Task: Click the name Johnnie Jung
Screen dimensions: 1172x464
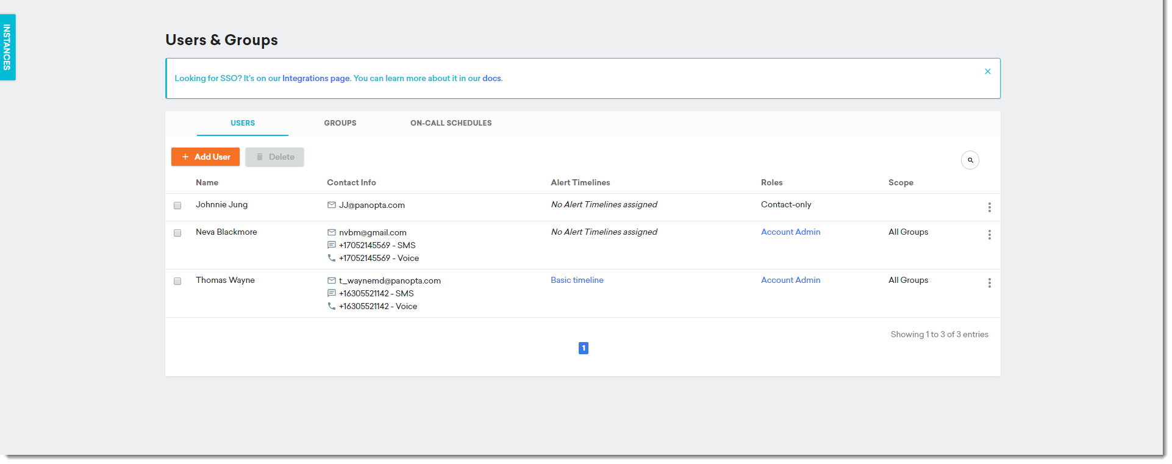Action: pyautogui.click(x=221, y=204)
